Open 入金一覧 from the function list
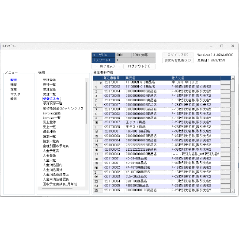This screenshot has width=239, height=239. [49, 160]
